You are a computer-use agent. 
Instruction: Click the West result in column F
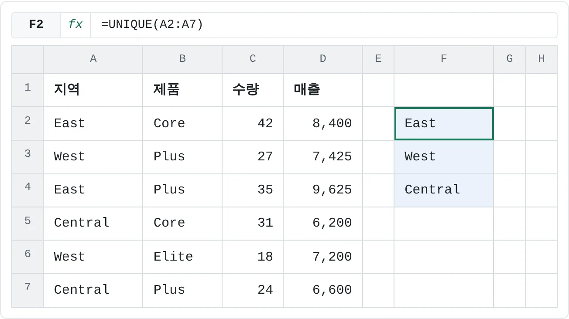(444, 157)
